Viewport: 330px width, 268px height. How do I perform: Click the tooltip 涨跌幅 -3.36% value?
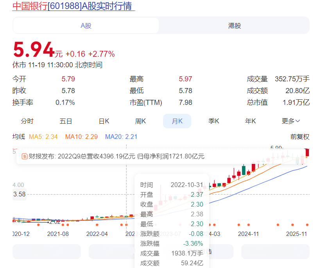pyautogui.click(x=193, y=244)
